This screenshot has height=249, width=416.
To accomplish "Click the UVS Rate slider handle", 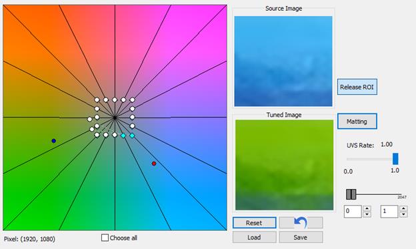I will (395, 159).
